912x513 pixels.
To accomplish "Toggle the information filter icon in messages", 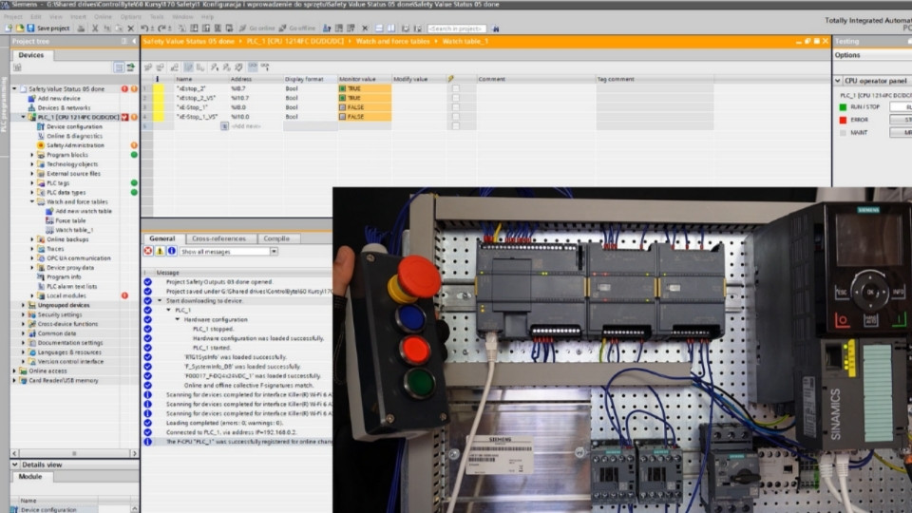I will click(x=171, y=251).
